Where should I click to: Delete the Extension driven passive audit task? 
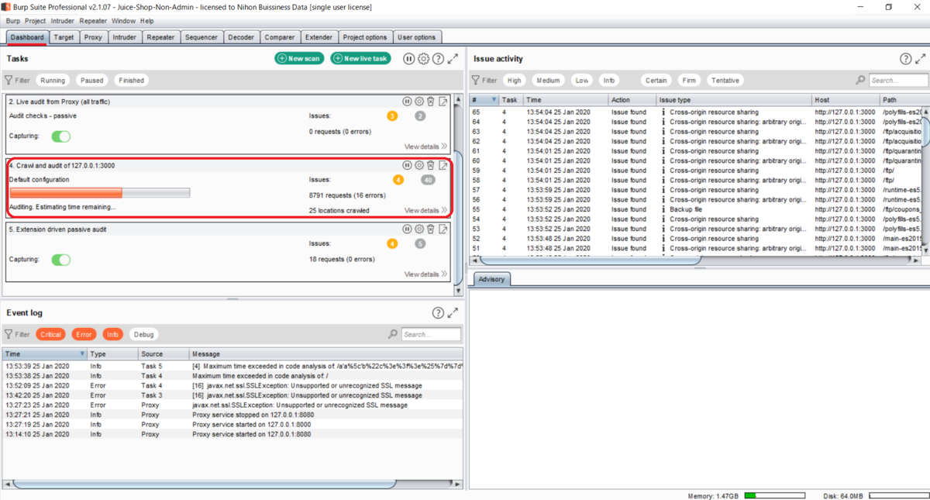pyautogui.click(x=431, y=229)
